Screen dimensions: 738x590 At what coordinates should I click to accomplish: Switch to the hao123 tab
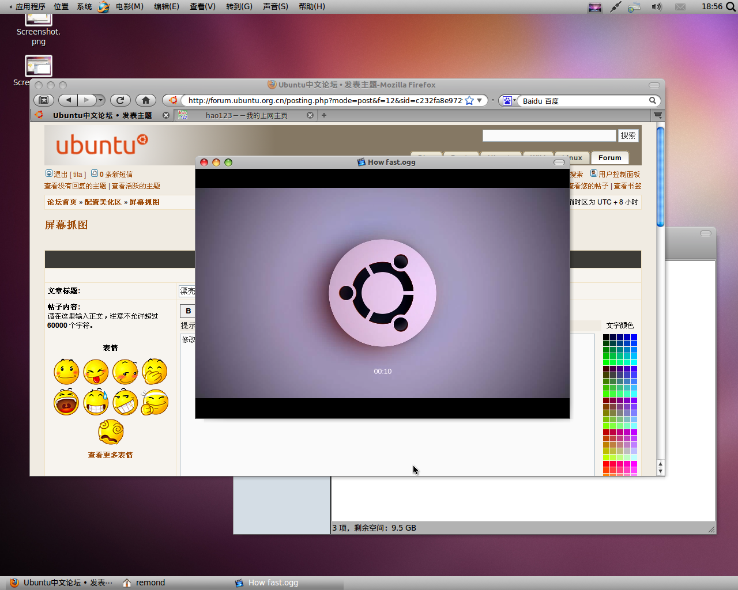247,115
